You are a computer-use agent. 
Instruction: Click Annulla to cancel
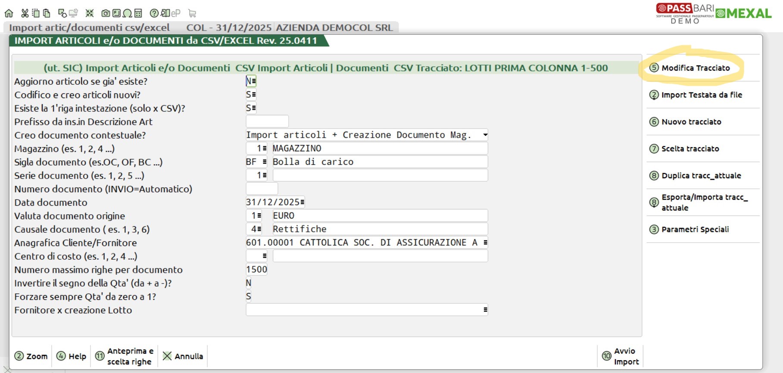(183, 356)
